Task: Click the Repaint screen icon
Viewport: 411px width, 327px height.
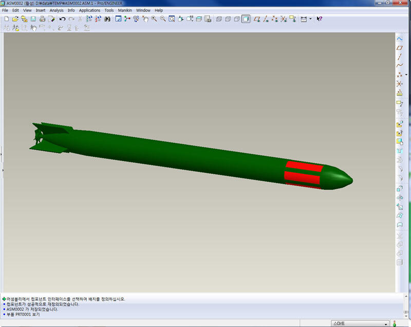Action: pos(118,19)
